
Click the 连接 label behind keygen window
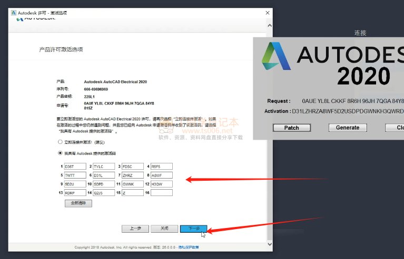tap(360, 33)
